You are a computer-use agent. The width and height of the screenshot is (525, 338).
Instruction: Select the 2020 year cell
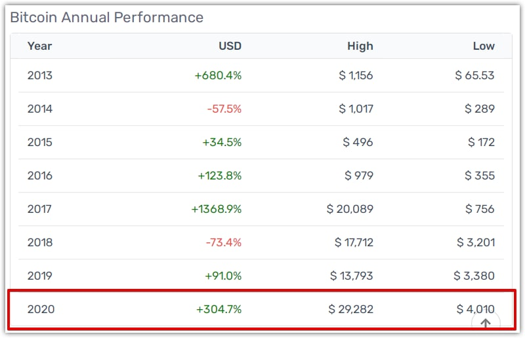coord(41,309)
